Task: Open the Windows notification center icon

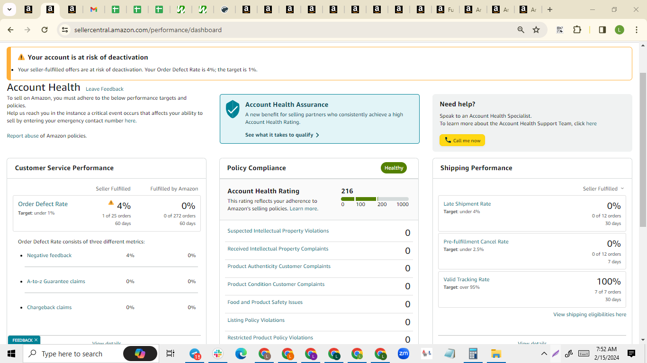Action: tap(631, 354)
